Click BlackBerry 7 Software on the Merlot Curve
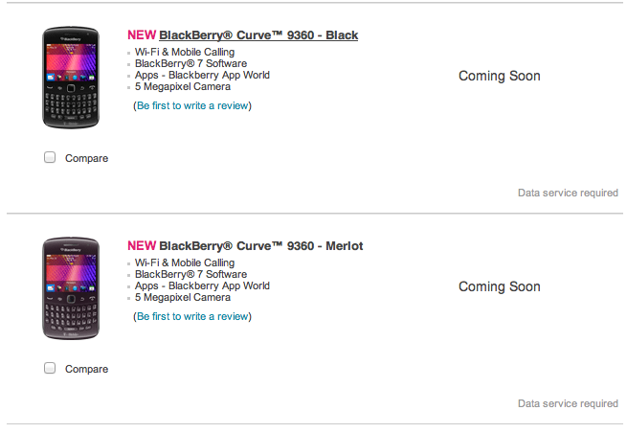This screenshot has width=627, height=433. coord(190,274)
